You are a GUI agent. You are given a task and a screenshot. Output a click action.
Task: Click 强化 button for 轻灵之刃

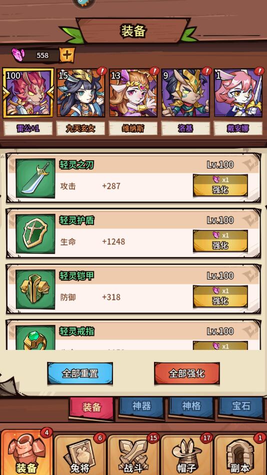tap(220, 185)
